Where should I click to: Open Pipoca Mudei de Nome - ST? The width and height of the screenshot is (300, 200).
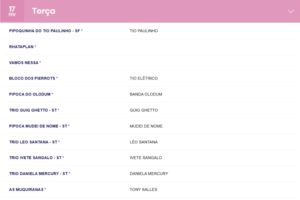(x=39, y=126)
